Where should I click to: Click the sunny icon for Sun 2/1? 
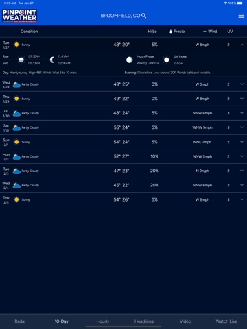[x=16, y=142]
